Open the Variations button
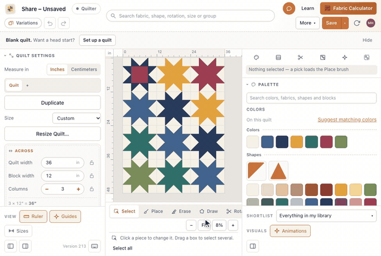 pyautogui.click(x=23, y=23)
